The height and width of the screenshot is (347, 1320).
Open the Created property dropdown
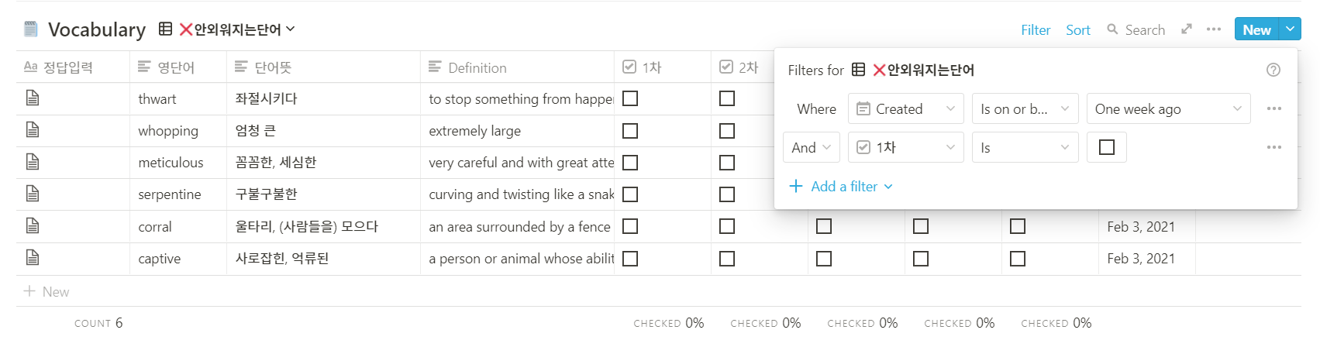[x=906, y=108]
